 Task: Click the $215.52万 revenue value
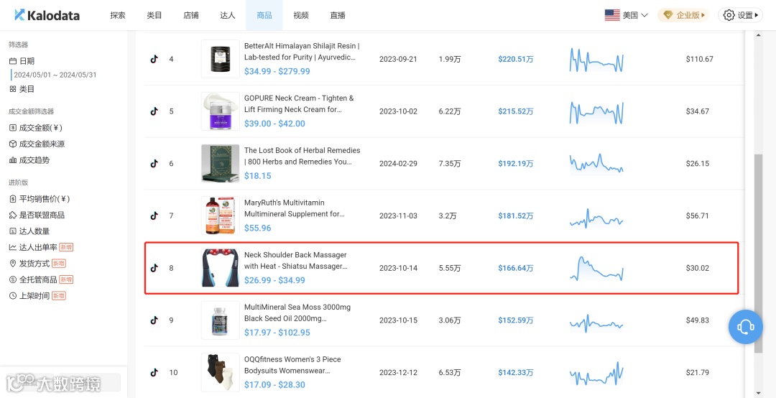click(516, 111)
